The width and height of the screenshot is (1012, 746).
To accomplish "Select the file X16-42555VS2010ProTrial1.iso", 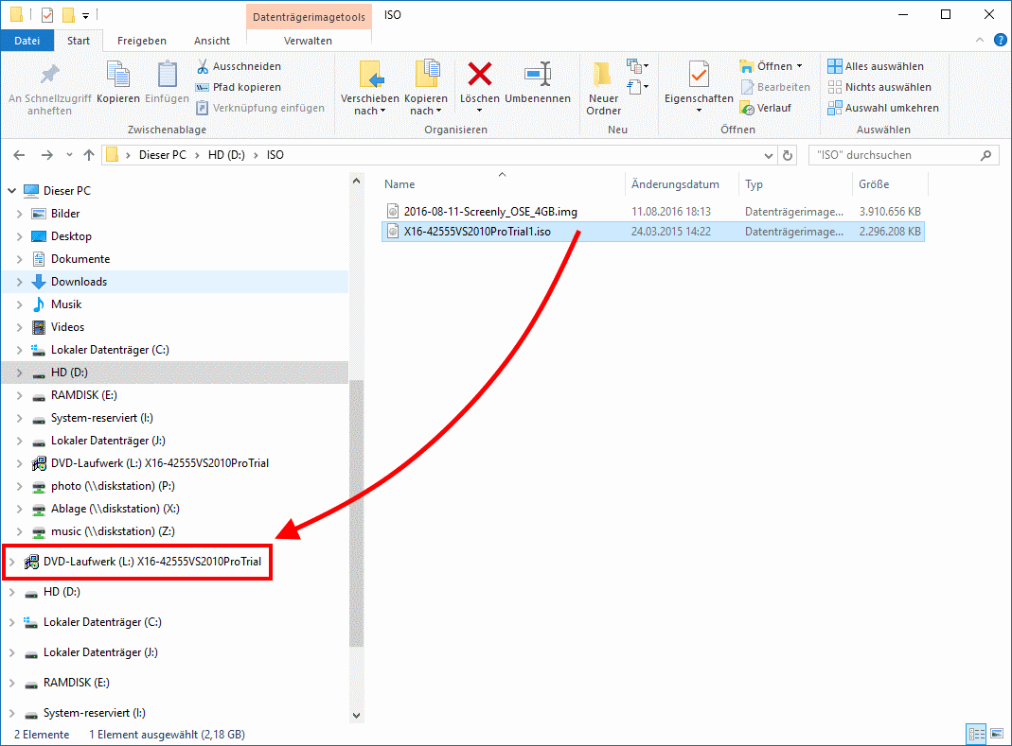I will [x=653, y=232].
